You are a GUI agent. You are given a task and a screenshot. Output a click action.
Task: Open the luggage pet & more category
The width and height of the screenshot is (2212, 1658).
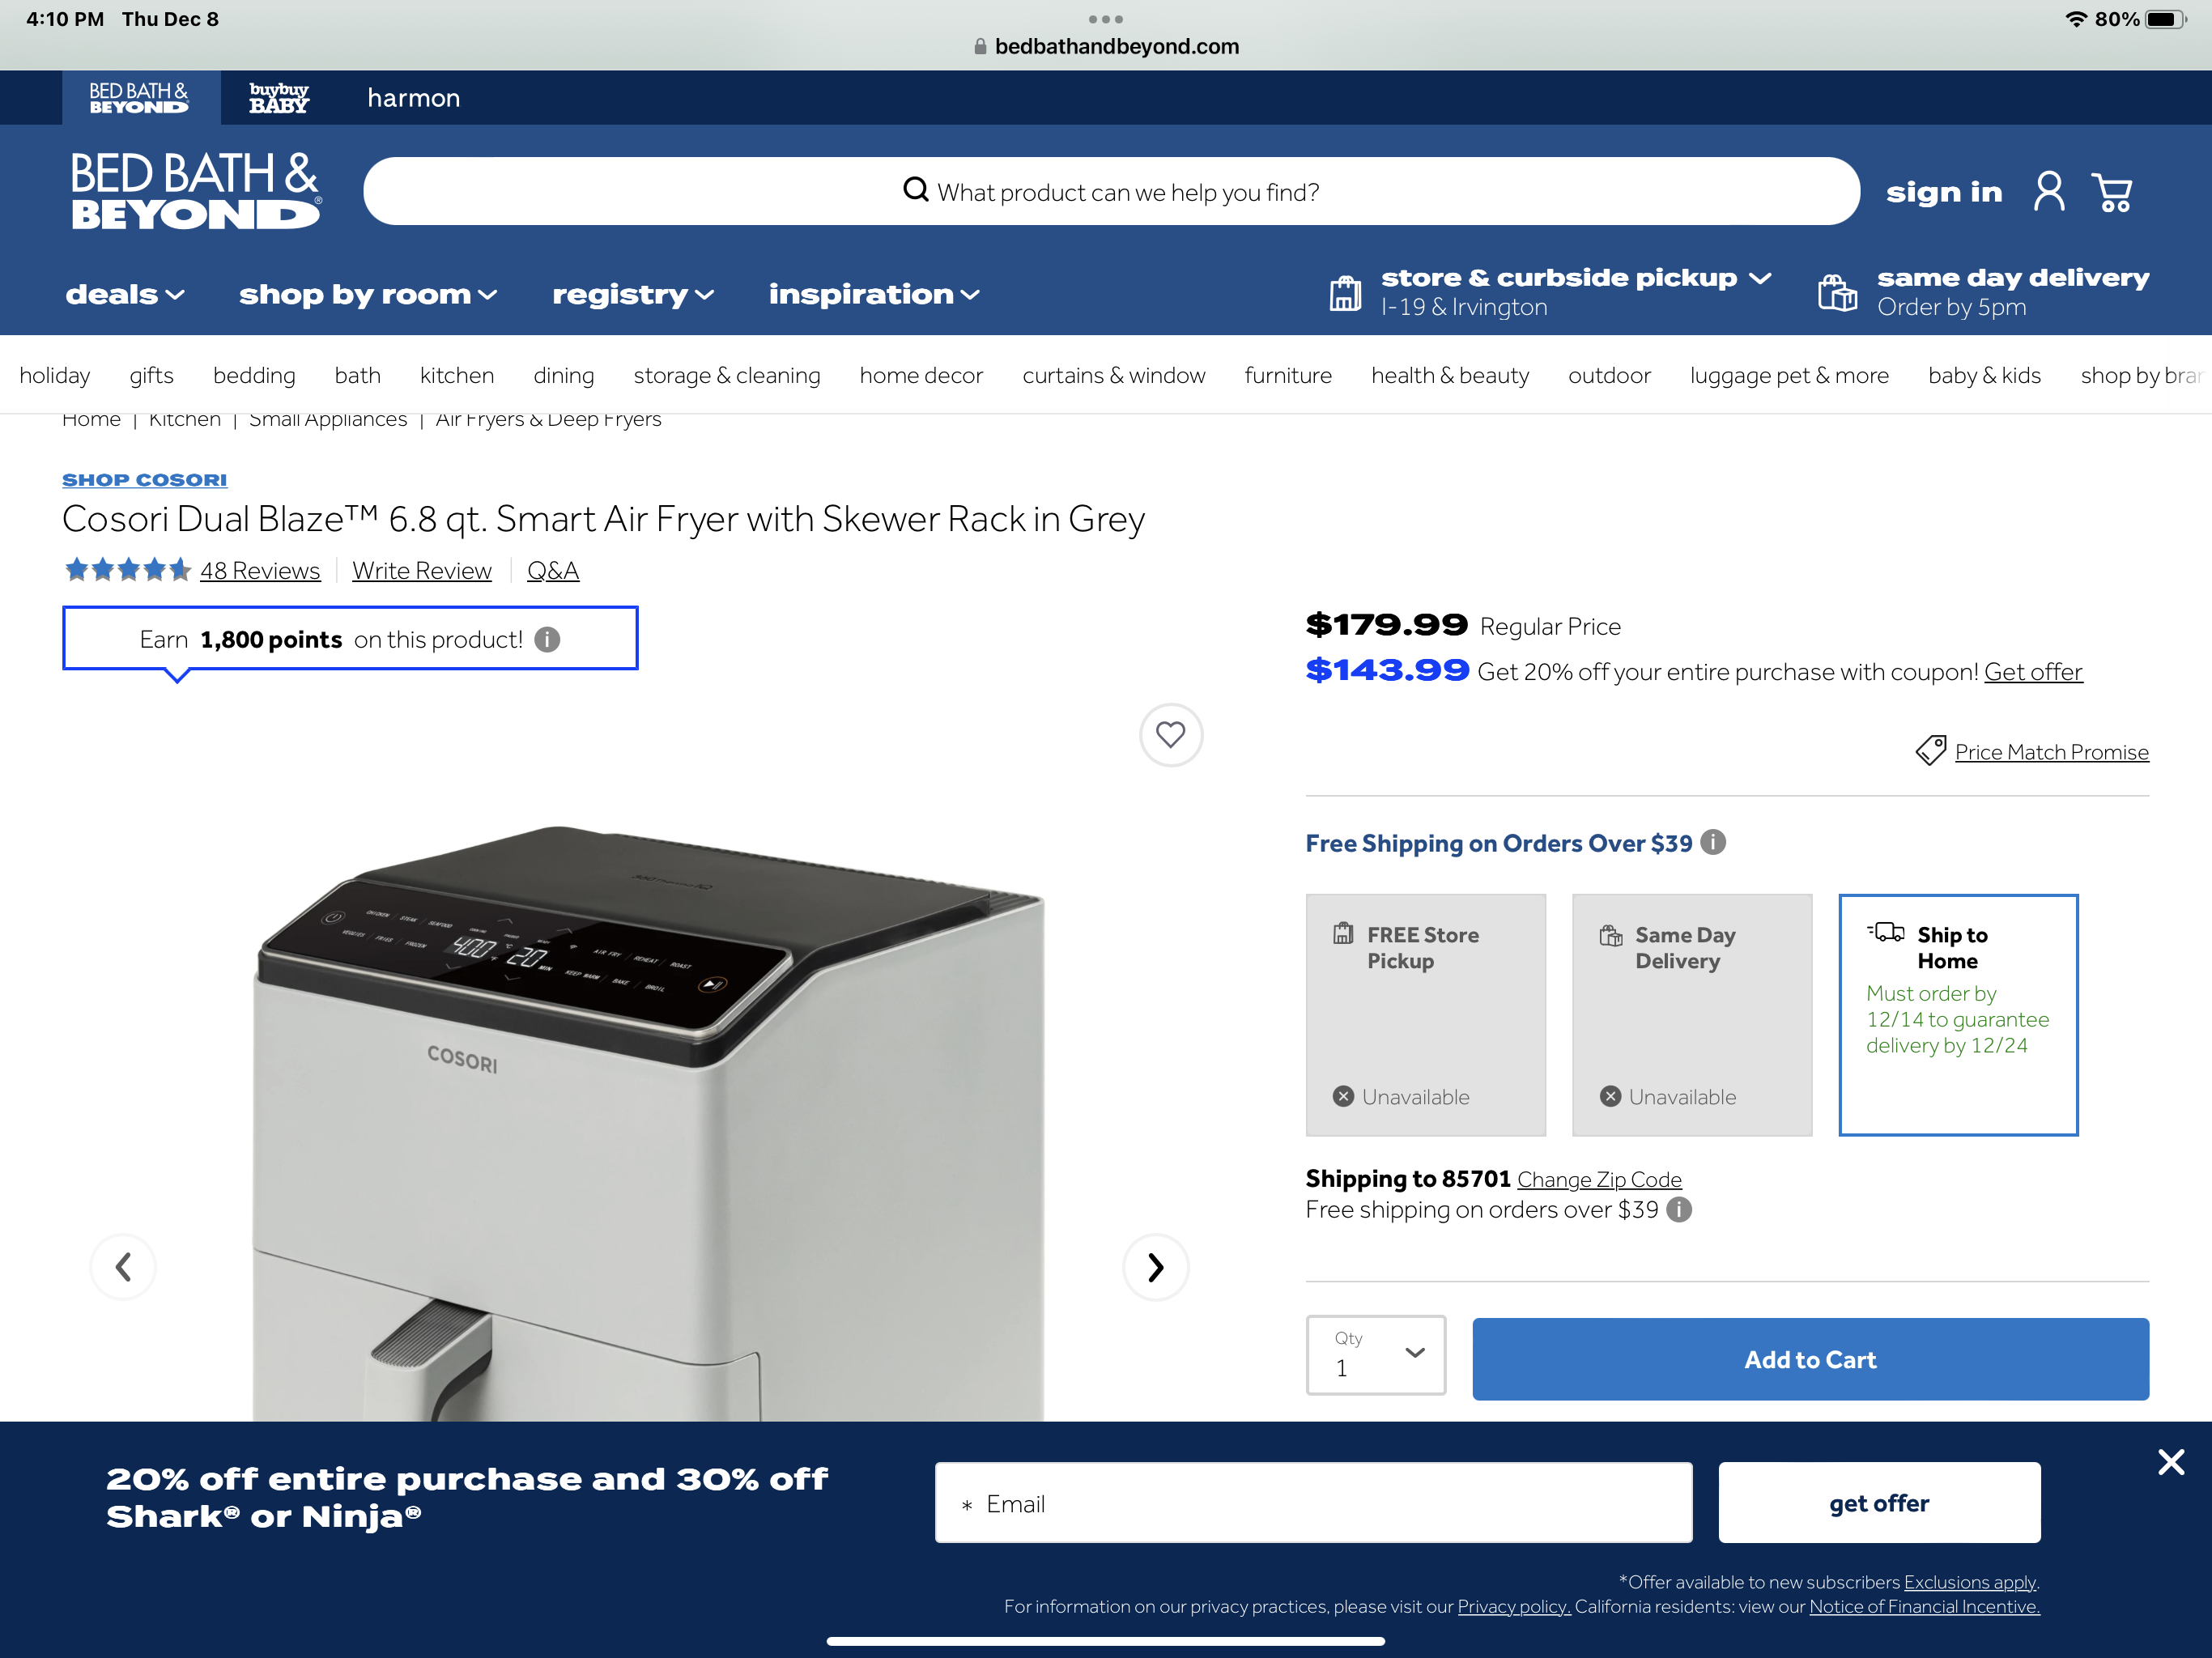[x=1789, y=375]
